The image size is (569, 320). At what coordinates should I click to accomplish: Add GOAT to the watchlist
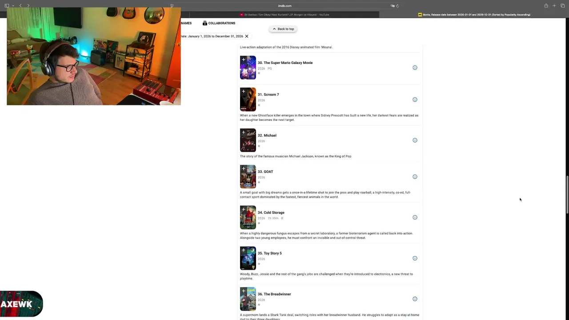tap(243, 168)
